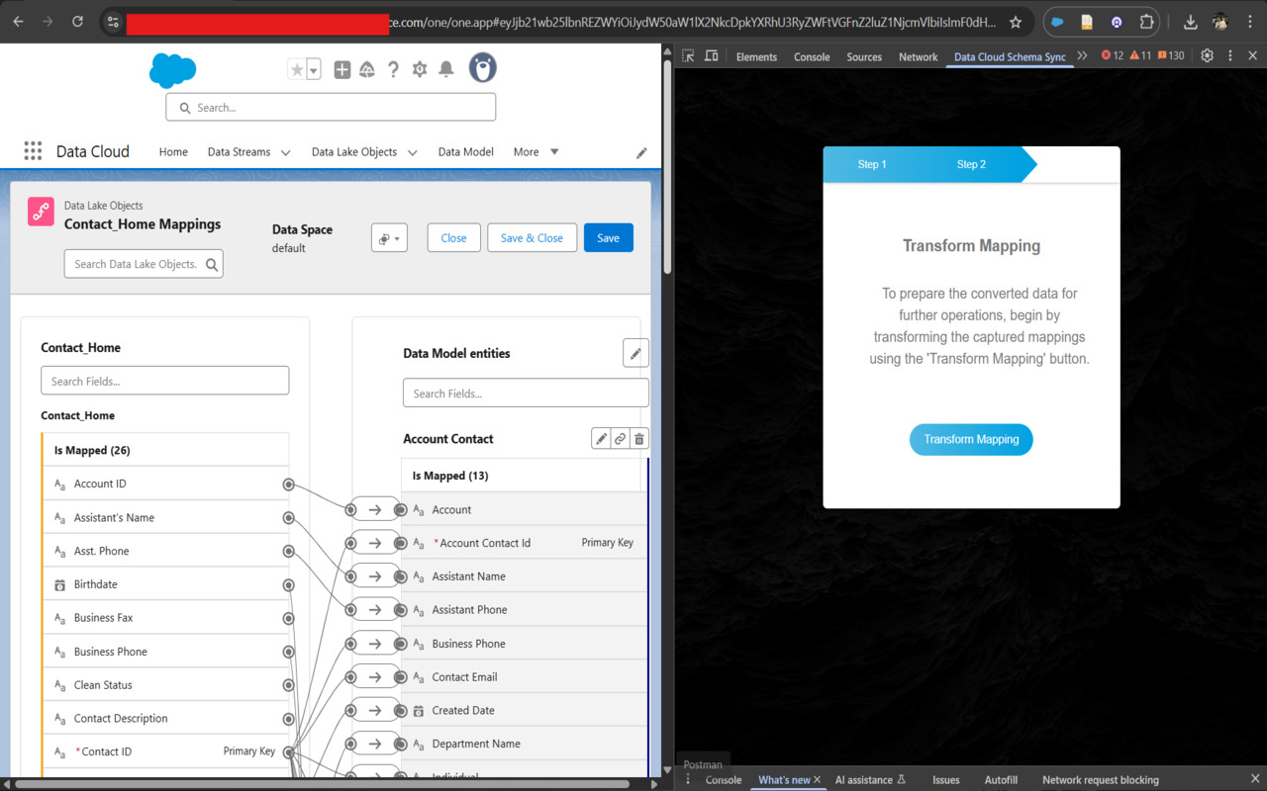1267x791 pixels.
Task: Expand the Data Lake Objects chevron menu
Action: pyautogui.click(x=413, y=152)
